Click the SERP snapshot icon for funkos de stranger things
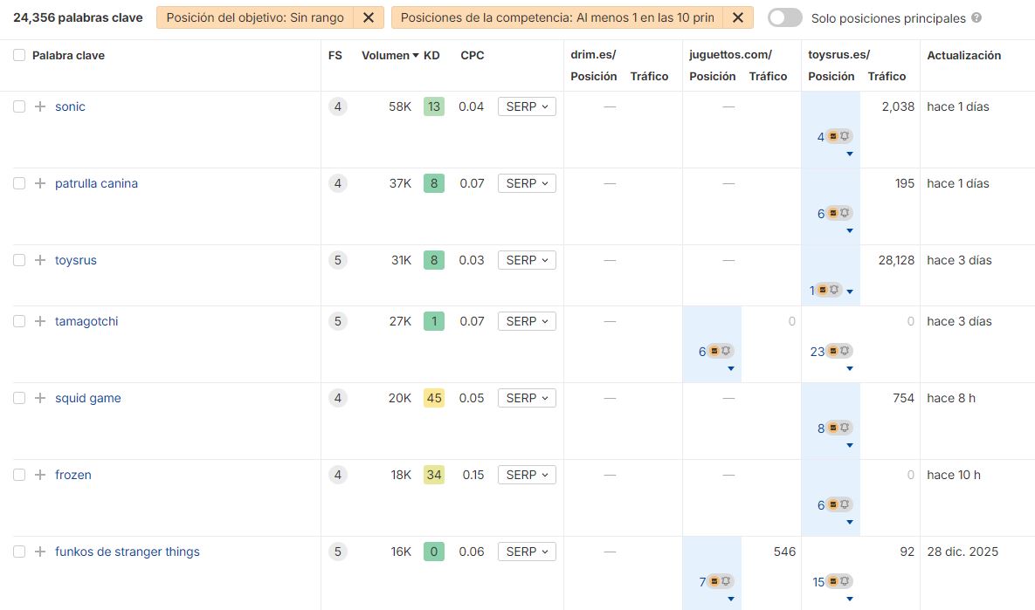Viewport: 1035px width, 610px height. coord(715,580)
